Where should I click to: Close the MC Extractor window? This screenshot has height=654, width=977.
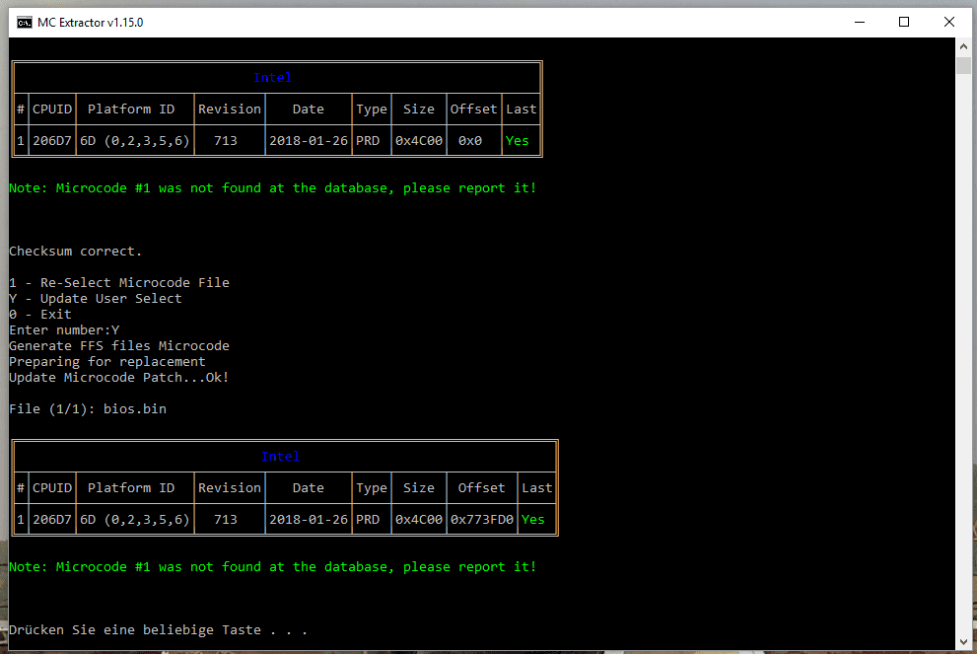(949, 22)
